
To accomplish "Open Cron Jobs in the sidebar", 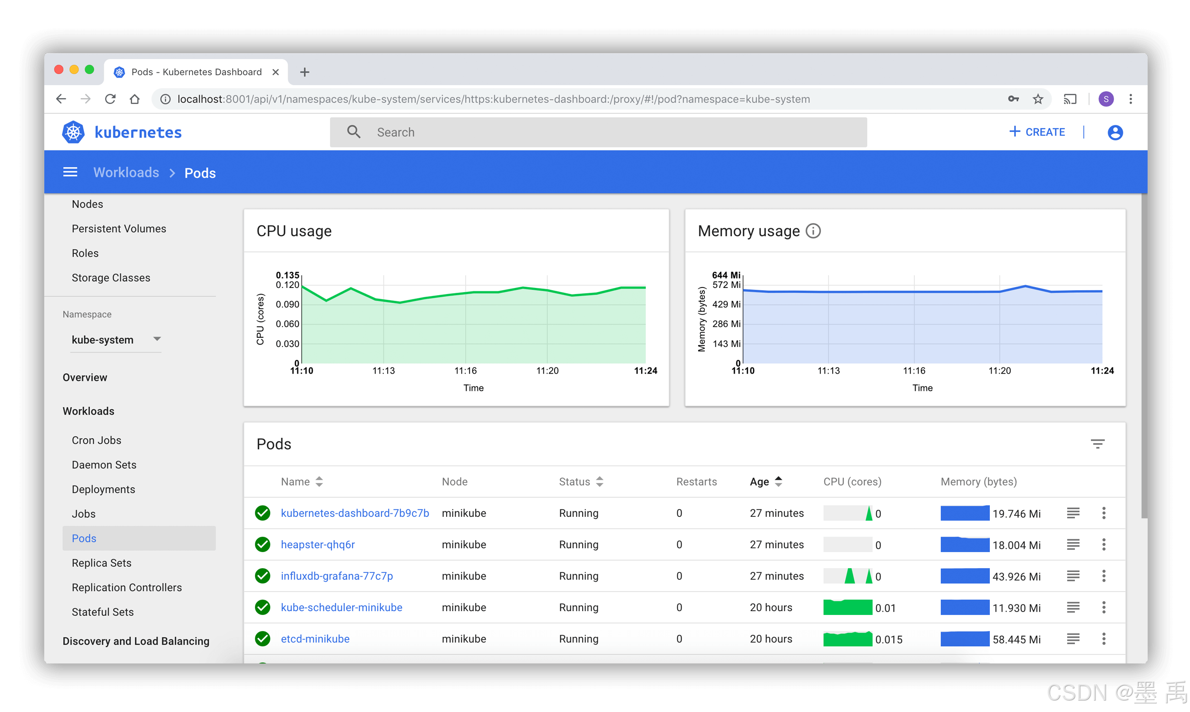I will click(x=97, y=440).
